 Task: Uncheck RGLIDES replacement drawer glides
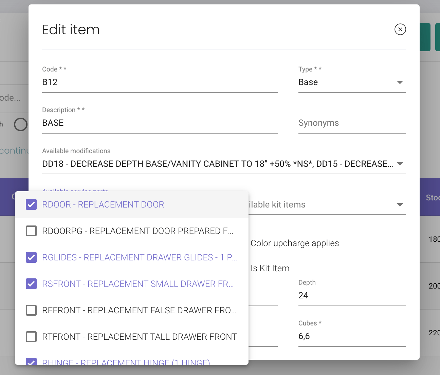(x=31, y=257)
